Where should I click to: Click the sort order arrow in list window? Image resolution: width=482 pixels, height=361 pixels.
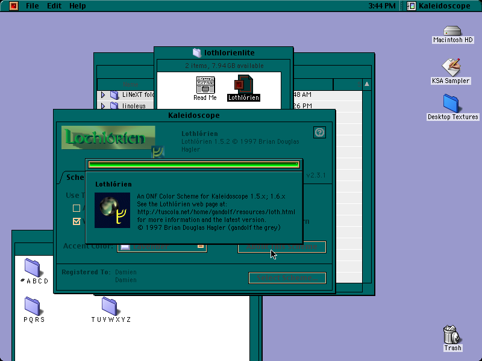(367, 84)
